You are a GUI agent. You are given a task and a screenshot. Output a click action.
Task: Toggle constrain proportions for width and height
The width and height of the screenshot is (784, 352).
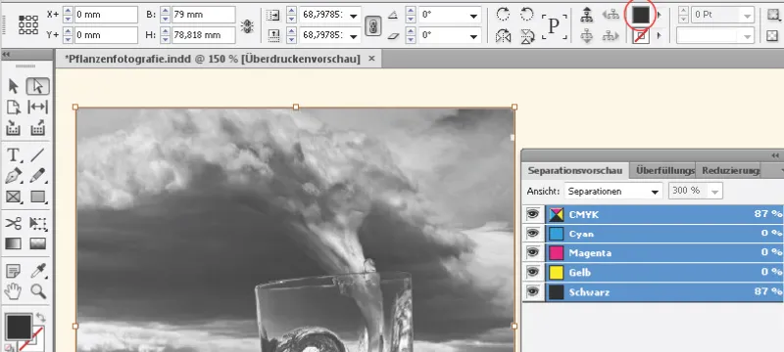[247, 26]
